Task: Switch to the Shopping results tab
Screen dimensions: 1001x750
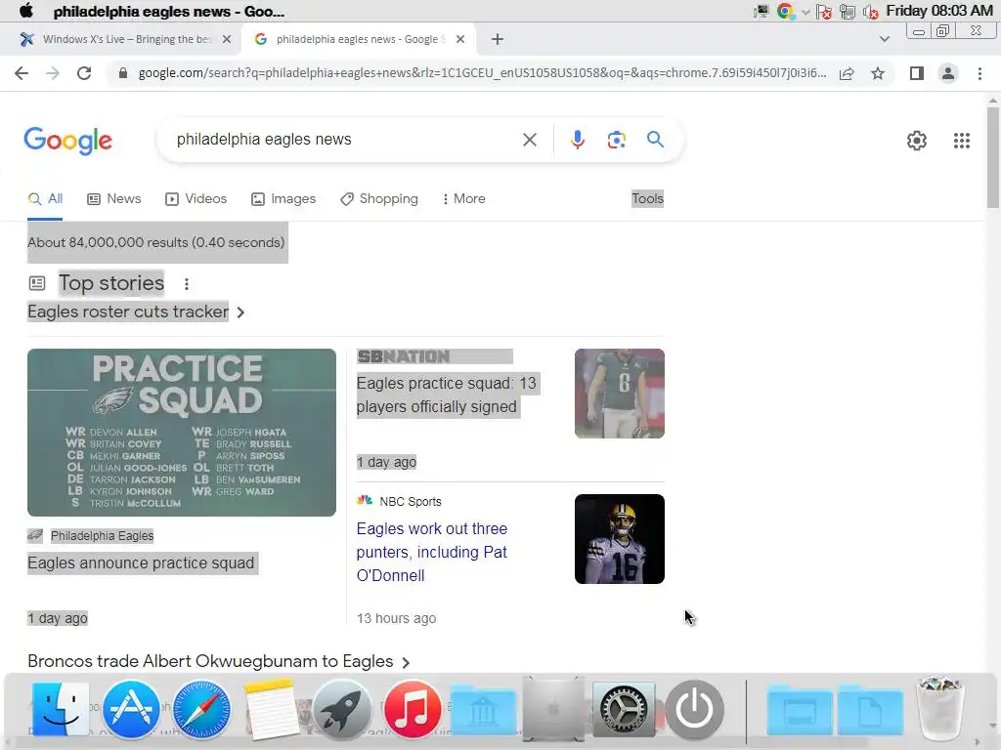Action: coord(379,199)
